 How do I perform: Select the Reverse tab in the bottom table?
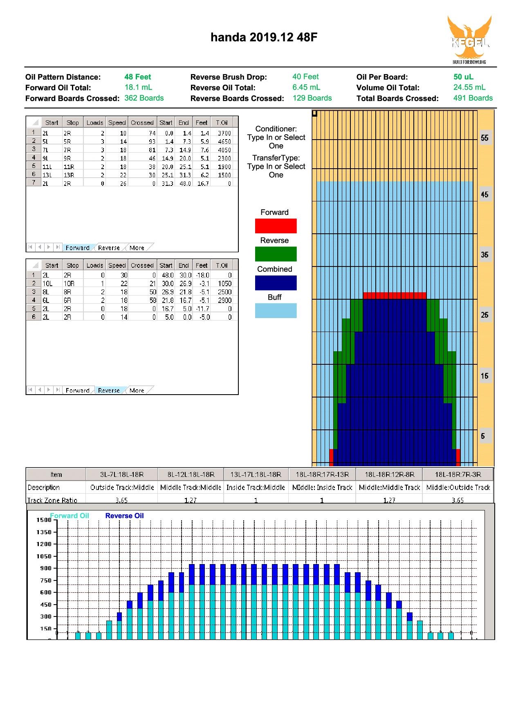[x=109, y=390]
